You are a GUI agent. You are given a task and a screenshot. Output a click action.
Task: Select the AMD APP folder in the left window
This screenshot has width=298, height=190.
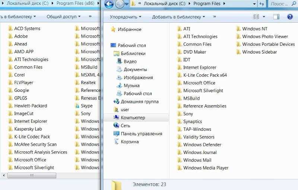click(x=21, y=52)
